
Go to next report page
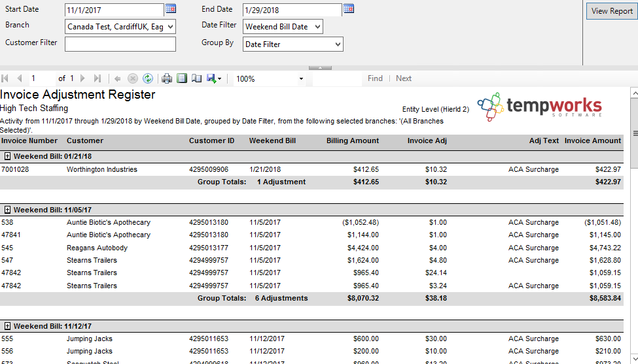[x=82, y=78]
